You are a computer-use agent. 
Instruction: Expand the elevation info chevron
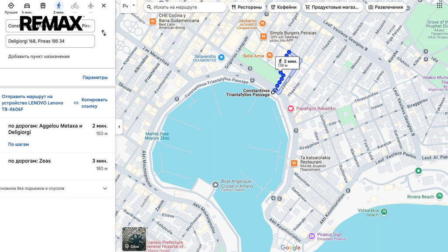click(x=105, y=188)
